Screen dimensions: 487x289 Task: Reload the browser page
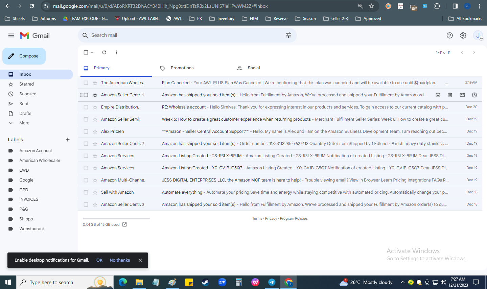(x=32, y=6)
